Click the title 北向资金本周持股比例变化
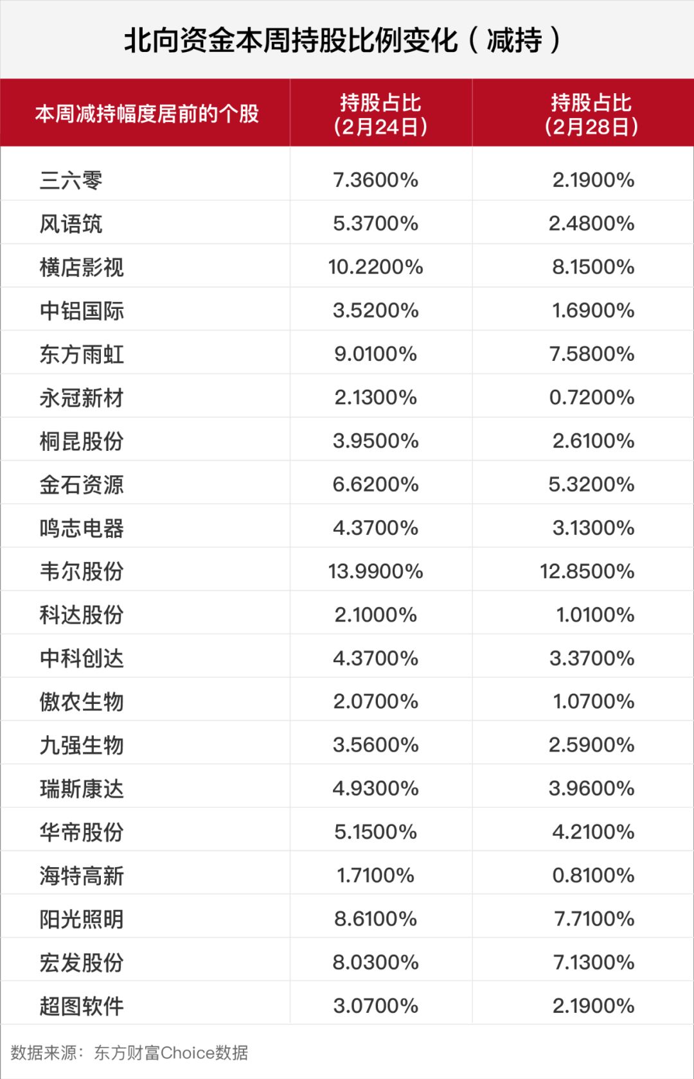This screenshot has width=694, height=1079. click(290, 40)
